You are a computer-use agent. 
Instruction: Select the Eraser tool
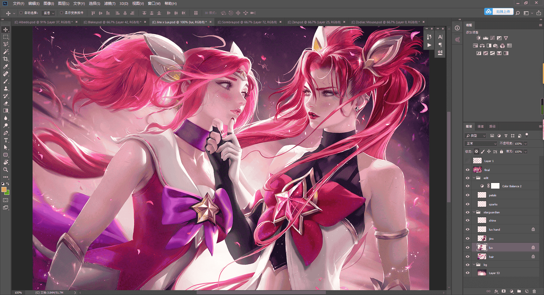click(6, 103)
